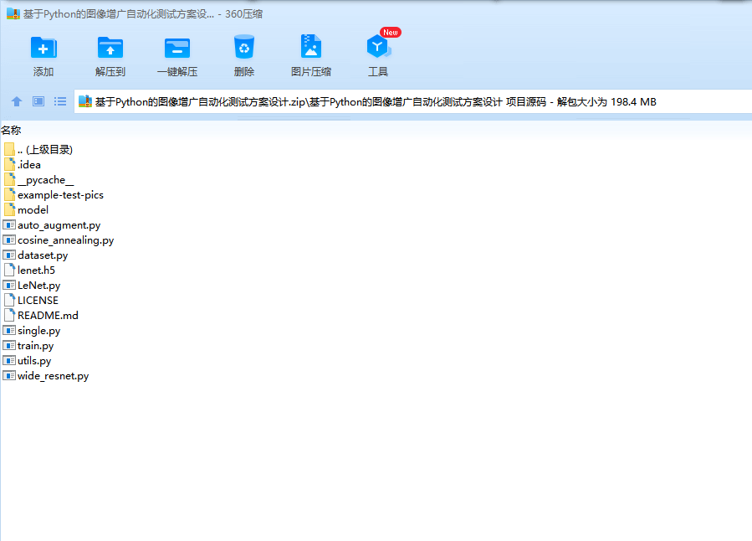752x541 pixels.
Task: Click the dataset.py file icon
Action: 9,255
